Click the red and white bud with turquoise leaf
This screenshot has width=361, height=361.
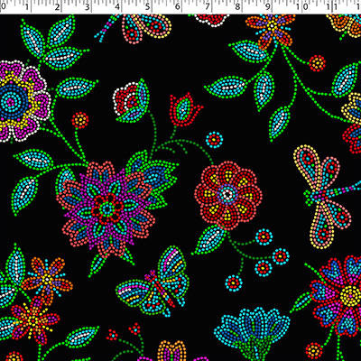[x=131, y=101]
